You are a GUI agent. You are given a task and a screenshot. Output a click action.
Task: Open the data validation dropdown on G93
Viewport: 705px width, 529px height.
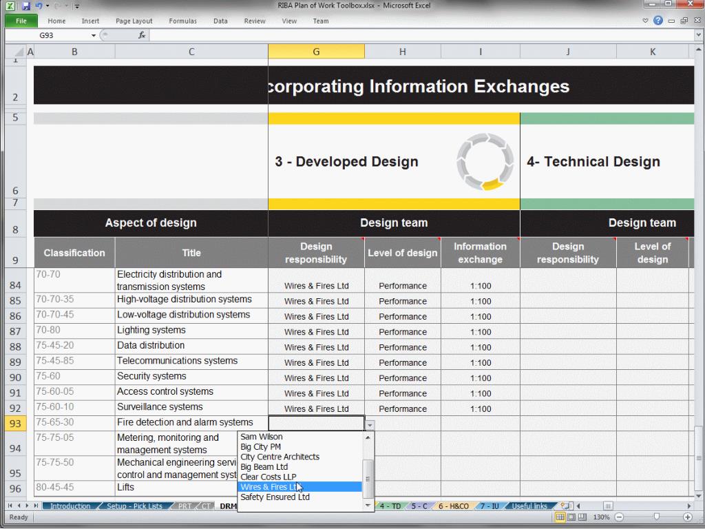pyautogui.click(x=370, y=424)
